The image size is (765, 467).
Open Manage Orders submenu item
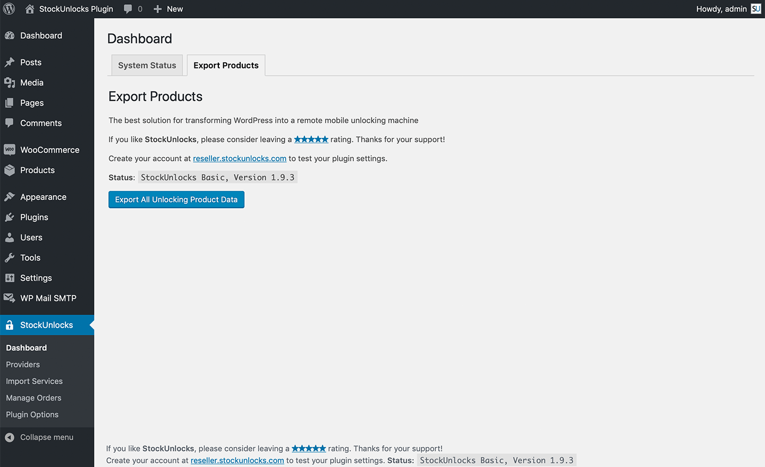pos(33,398)
